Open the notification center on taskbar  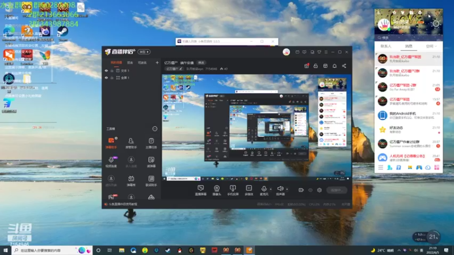(x=446, y=250)
